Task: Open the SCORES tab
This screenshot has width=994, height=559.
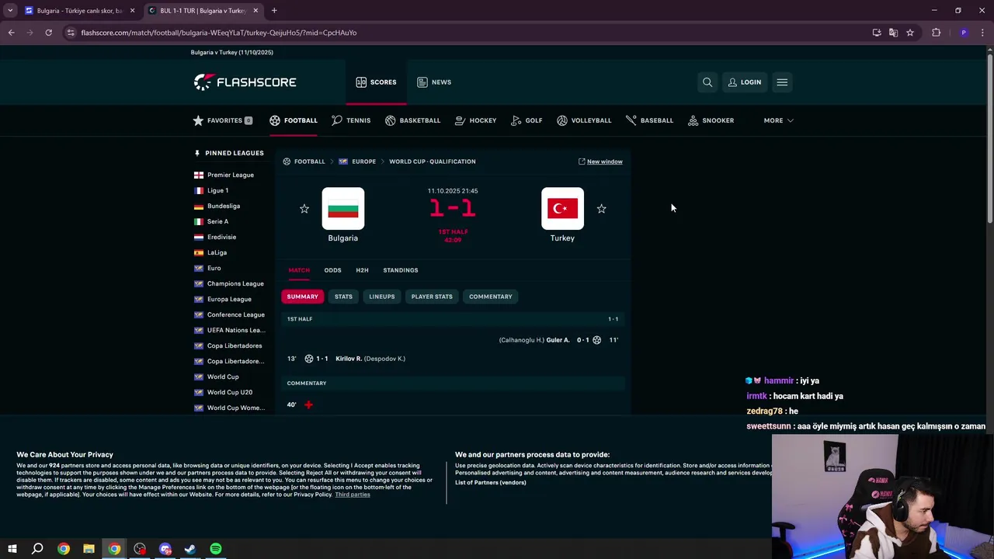Action: [376, 82]
